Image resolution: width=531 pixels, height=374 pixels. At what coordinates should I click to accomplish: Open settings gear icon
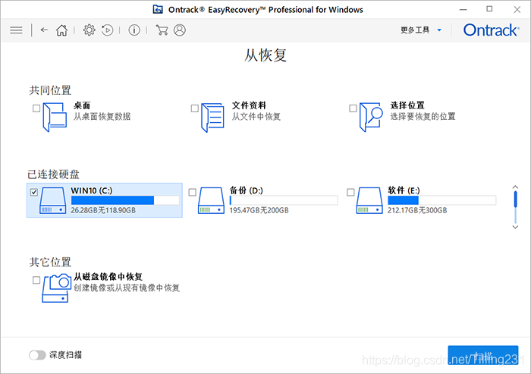89,30
